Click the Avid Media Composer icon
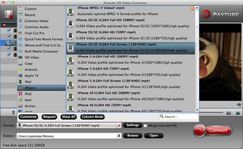This screenshot has width=243, height=149. coord(20,51)
